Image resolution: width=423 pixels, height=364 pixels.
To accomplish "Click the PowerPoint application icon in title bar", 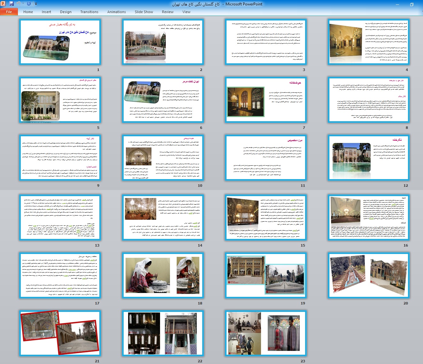I will click(3, 4).
